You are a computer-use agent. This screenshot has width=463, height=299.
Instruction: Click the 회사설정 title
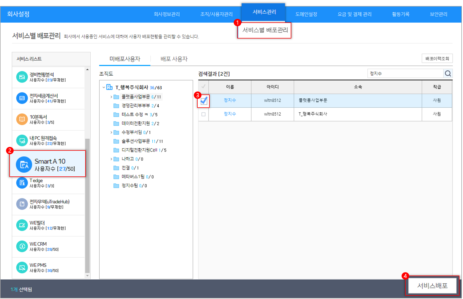(18, 14)
